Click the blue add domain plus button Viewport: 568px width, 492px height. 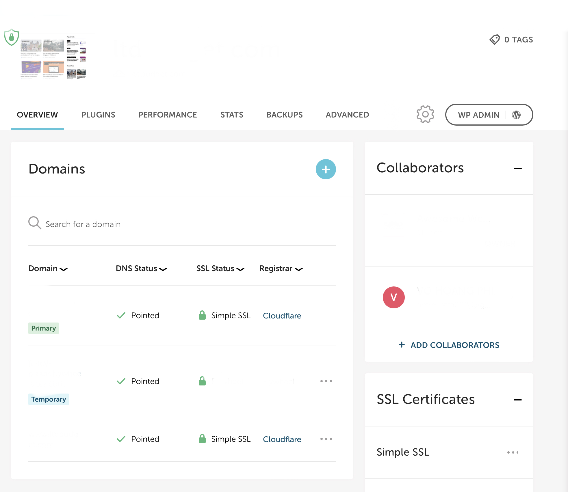(x=326, y=169)
